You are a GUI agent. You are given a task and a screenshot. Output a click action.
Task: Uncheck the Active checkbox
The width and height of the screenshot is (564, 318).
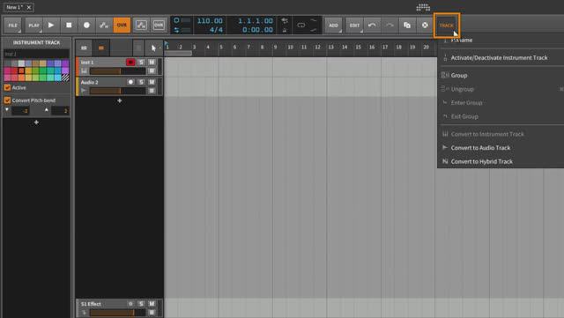pos(7,87)
